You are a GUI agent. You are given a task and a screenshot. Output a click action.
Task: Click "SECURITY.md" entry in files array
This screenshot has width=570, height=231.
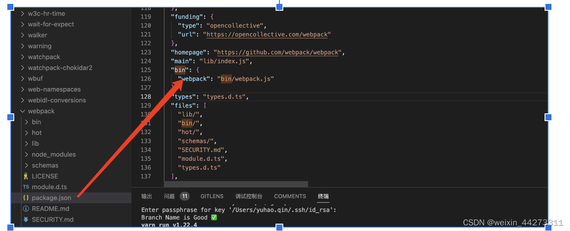tap(200, 150)
